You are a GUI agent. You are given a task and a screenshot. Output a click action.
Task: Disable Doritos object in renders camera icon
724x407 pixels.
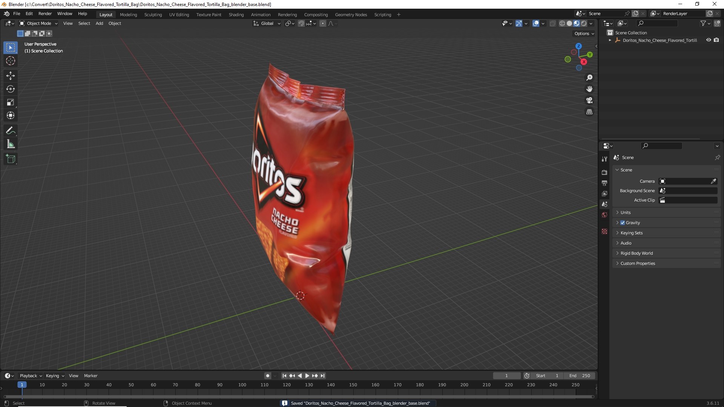pos(716,40)
